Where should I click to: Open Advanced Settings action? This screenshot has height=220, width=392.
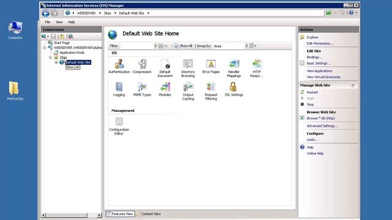[x=322, y=126]
